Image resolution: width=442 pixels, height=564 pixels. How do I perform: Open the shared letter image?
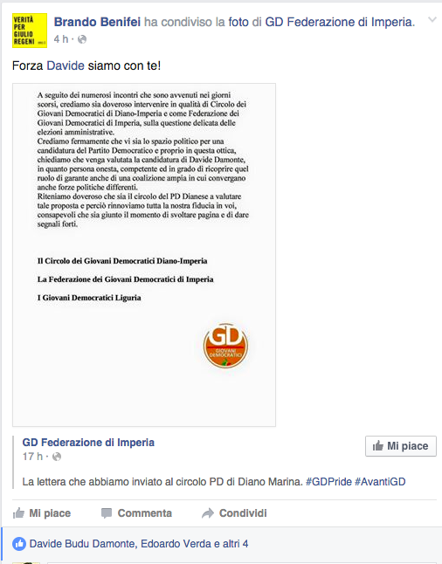[144, 255]
